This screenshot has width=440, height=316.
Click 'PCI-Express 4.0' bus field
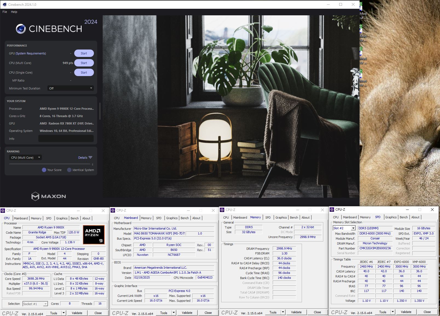click(x=179, y=291)
